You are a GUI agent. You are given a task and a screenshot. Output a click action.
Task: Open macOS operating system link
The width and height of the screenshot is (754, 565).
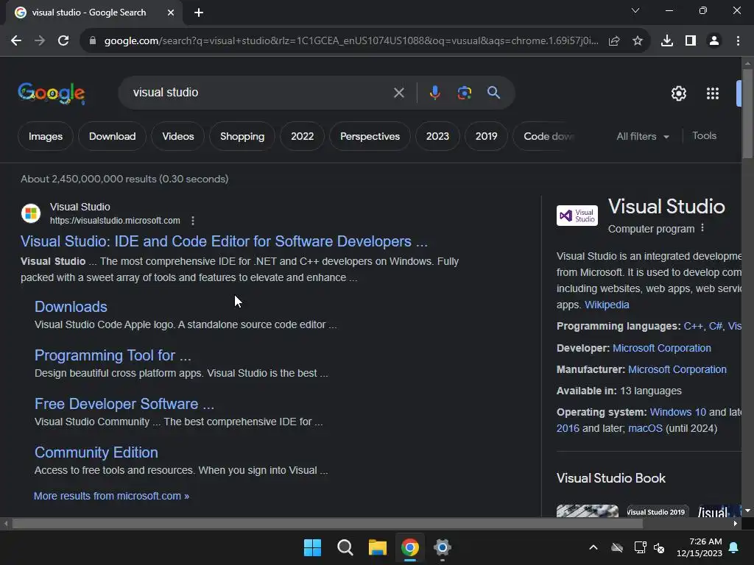[645, 428]
